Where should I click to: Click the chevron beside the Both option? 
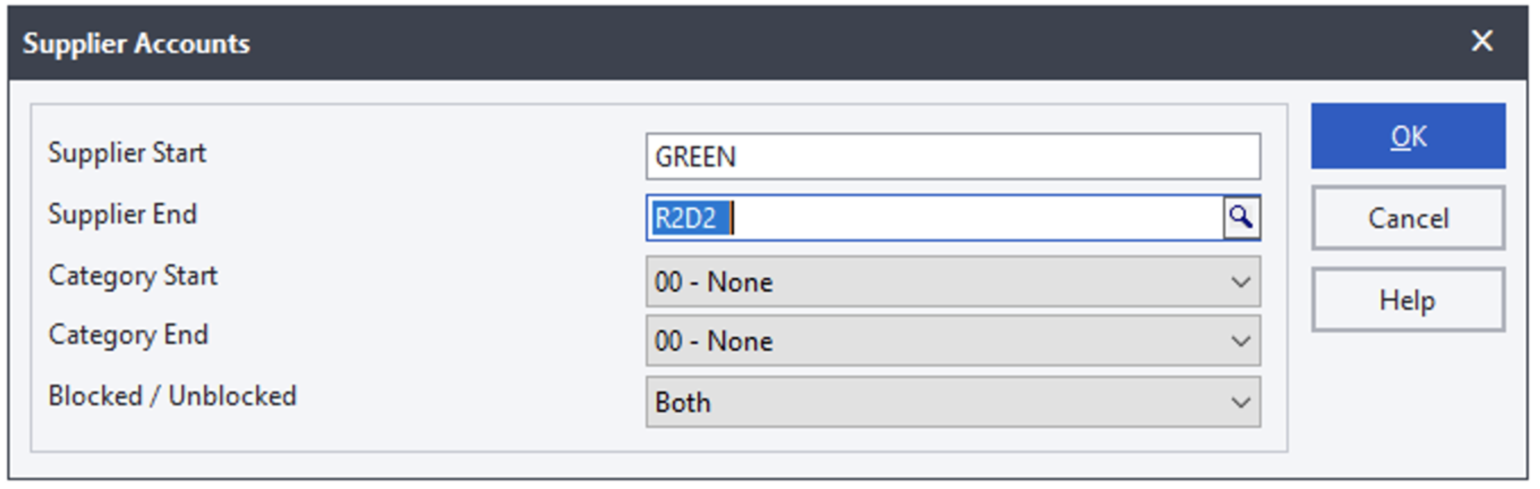1240,402
